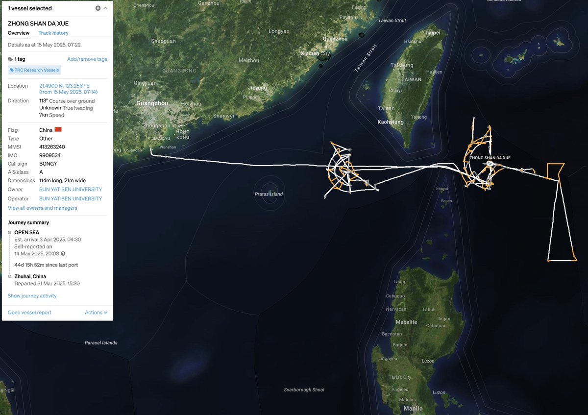The width and height of the screenshot is (588, 415).
Task: Click the 44d 15h 52m since last port text
Action: (x=47, y=265)
